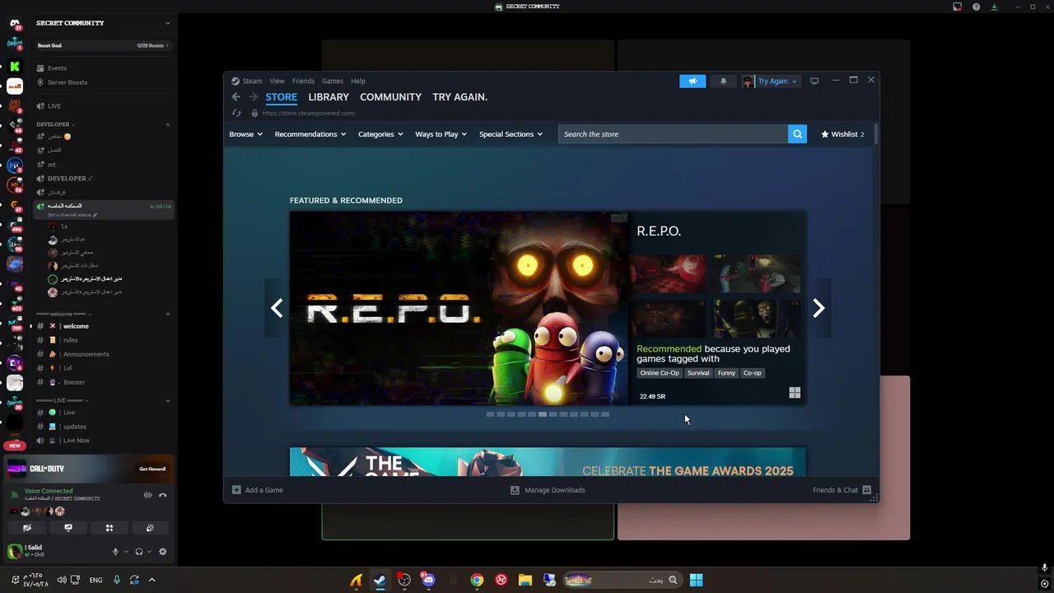Open the View menu
This screenshot has width=1054, height=593.
pyautogui.click(x=277, y=81)
